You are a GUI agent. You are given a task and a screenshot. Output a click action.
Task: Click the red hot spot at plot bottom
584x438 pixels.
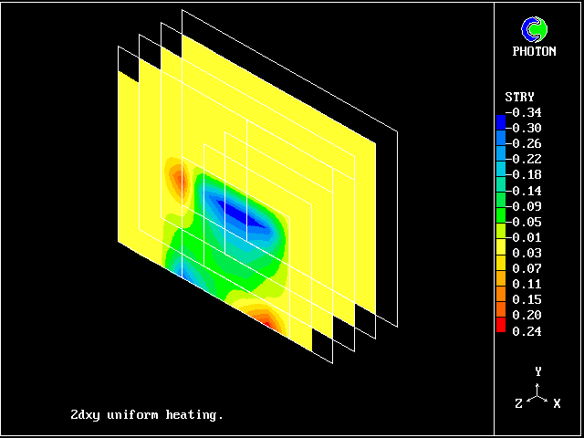(x=264, y=318)
